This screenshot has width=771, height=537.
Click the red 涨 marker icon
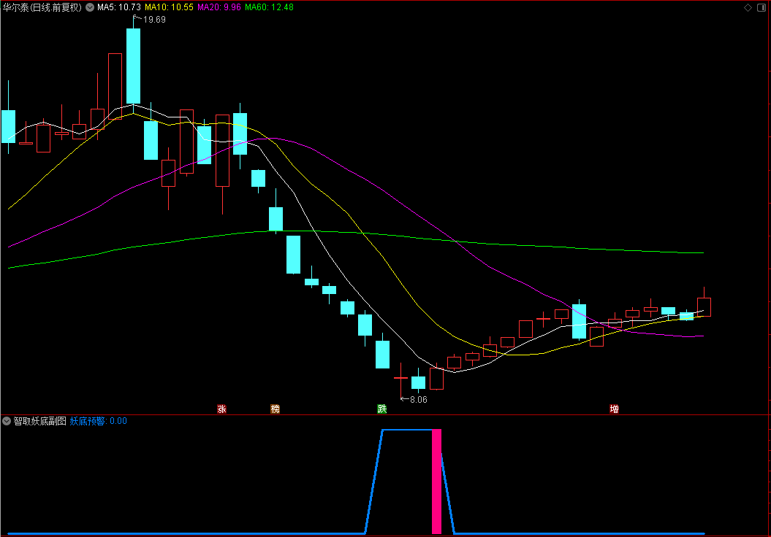click(x=221, y=409)
